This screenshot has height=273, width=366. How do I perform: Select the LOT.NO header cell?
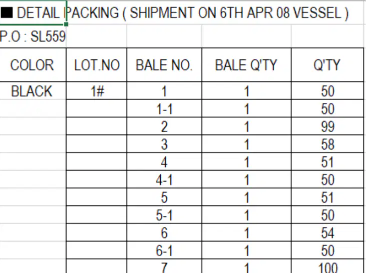click(x=97, y=65)
